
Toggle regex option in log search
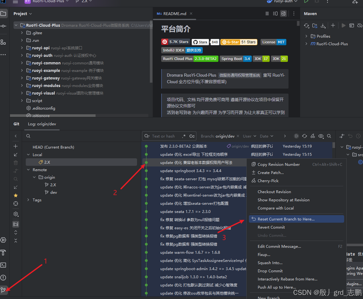[184, 136]
